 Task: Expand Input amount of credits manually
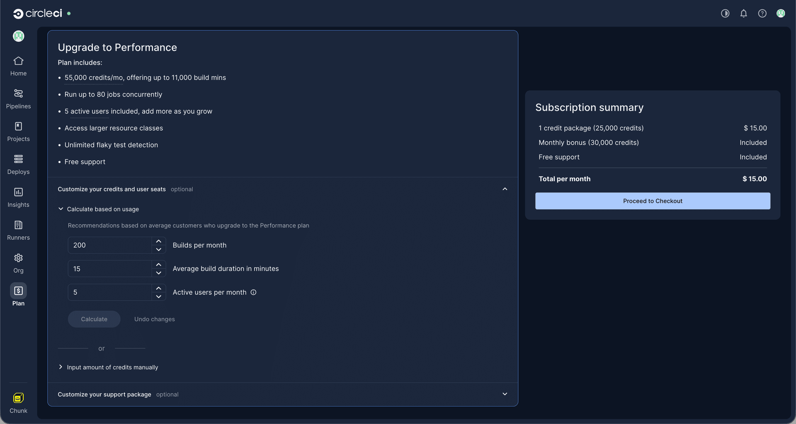pyautogui.click(x=61, y=367)
